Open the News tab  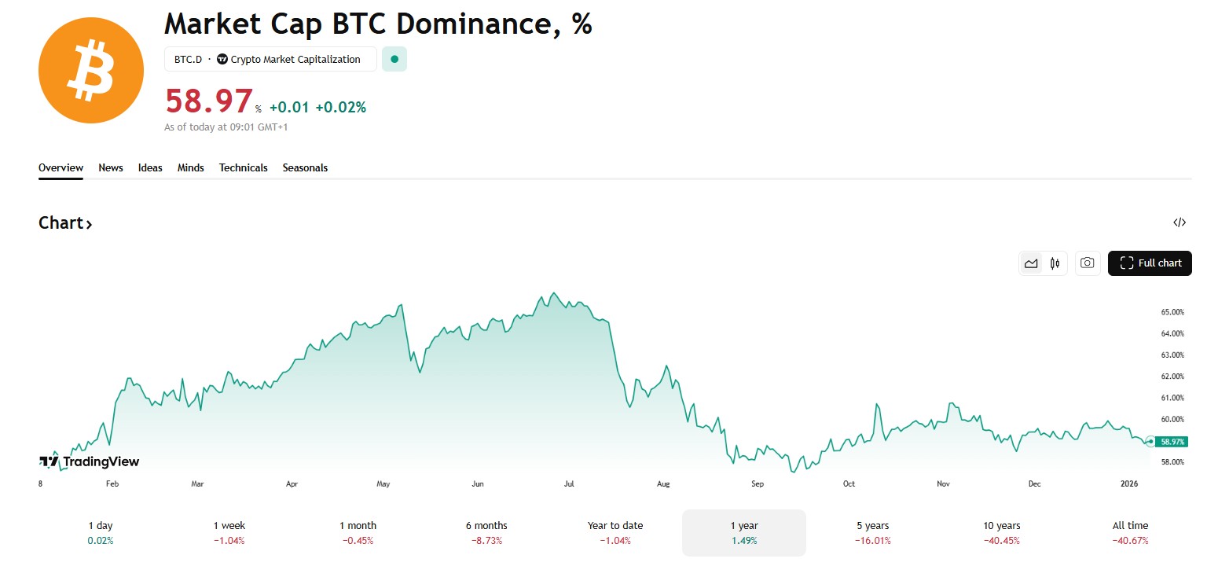111,167
